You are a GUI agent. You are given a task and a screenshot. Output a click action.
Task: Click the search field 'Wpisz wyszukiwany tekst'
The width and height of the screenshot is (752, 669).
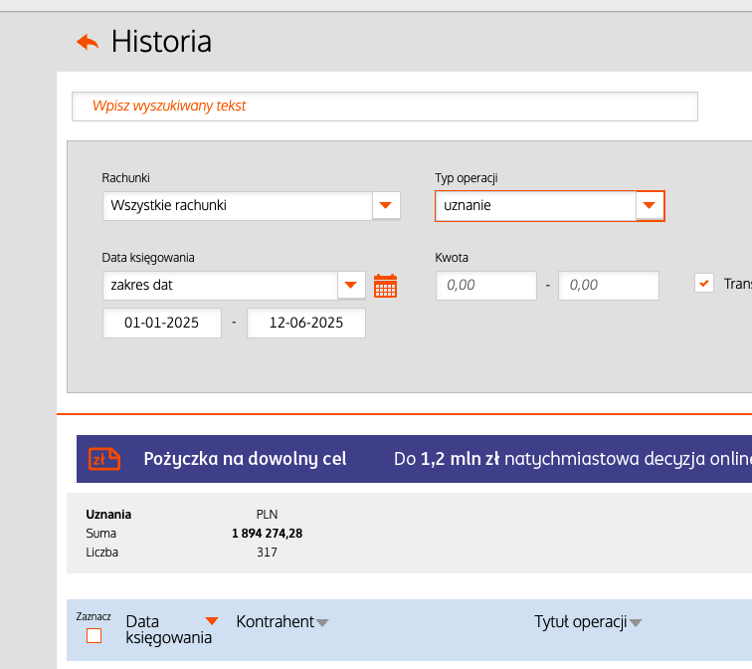[385, 107]
